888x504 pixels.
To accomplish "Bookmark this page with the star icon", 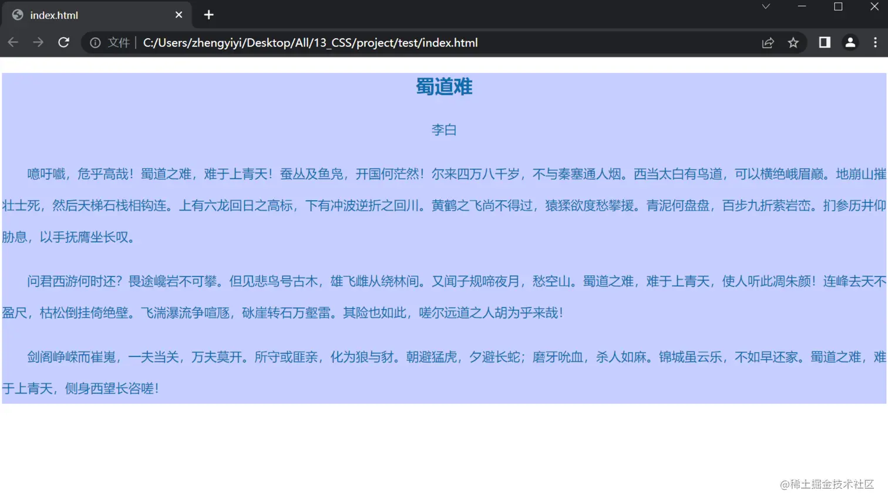I will [x=793, y=43].
